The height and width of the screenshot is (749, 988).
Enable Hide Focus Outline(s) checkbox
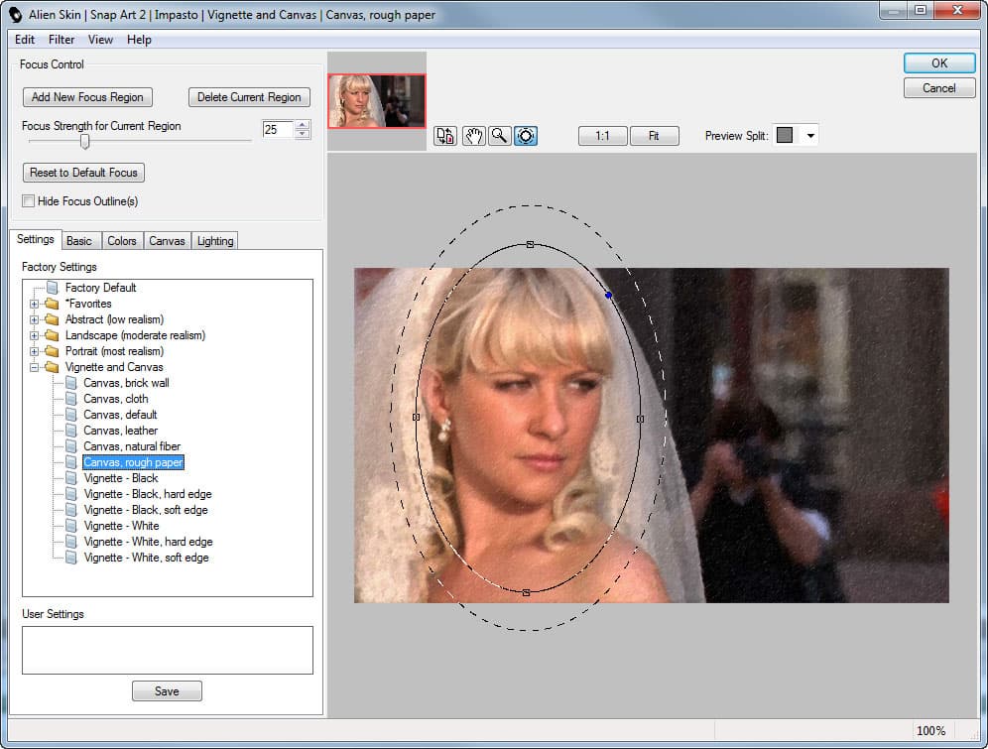29,201
